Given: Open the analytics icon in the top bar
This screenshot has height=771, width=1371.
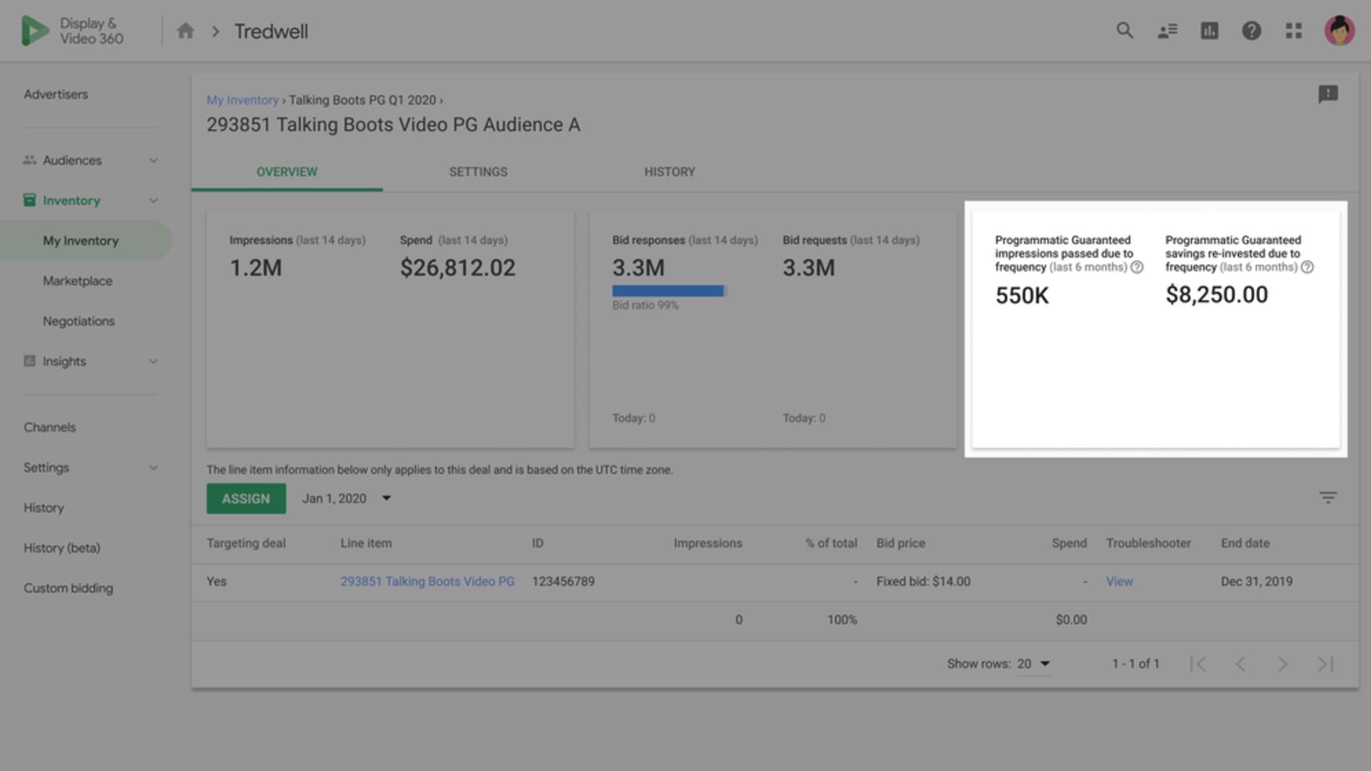Looking at the screenshot, I should [1209, 31].
